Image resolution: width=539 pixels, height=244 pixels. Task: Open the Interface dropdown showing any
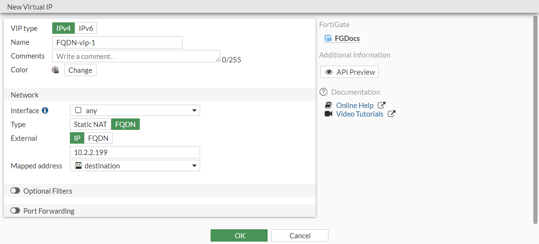(135, 111)
